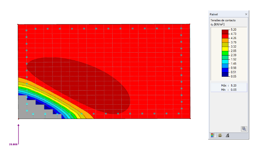Click the 1.45 scale value
Screen dimensions: 265x157
coord(234,63)
